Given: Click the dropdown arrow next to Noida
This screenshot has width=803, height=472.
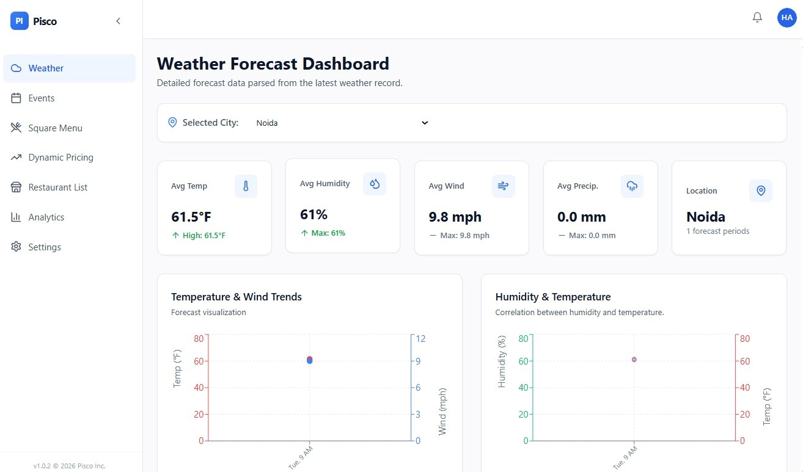Looking at the screenshot, I should click(425, 123).
